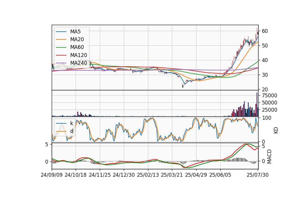Click the k legend label in KD panel
The image size is (287, 206).
(71, 123)
